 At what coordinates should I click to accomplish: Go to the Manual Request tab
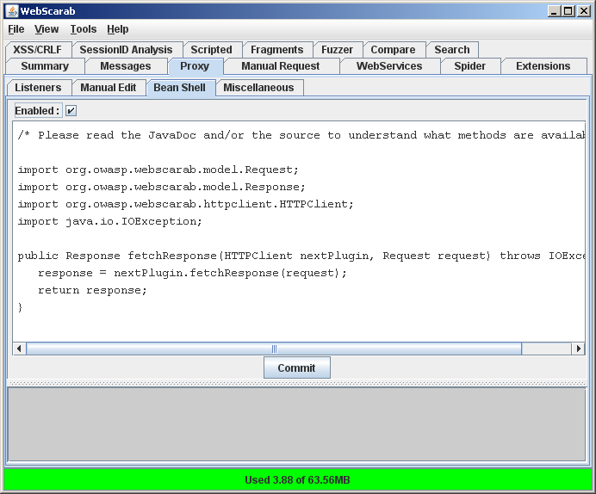tap(280, 66)
